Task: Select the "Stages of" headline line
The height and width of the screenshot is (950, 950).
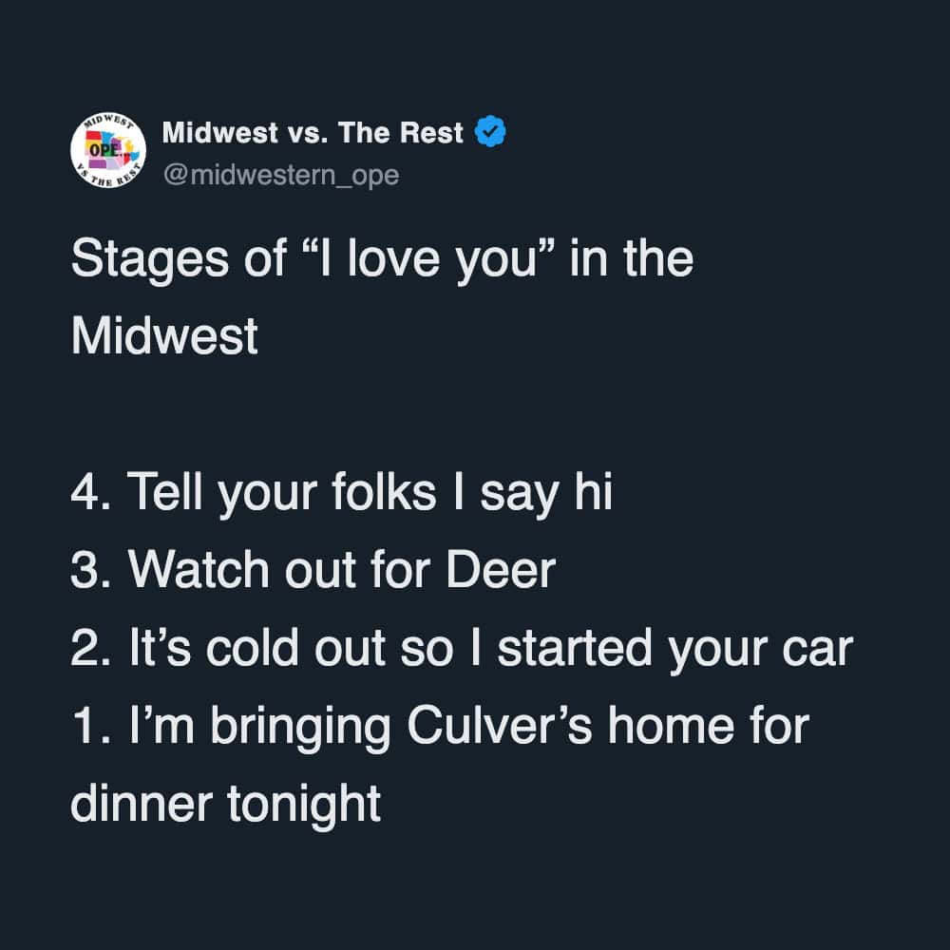Action: click(381, 259)
